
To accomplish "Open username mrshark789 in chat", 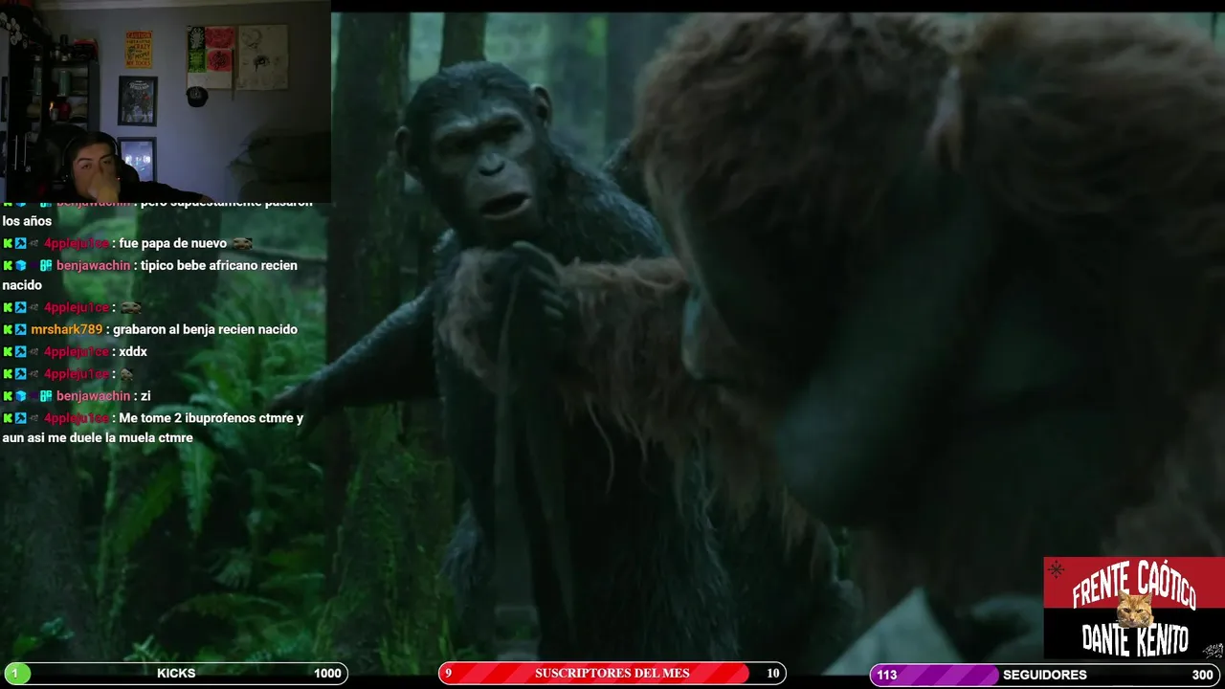I will (66, 329).
